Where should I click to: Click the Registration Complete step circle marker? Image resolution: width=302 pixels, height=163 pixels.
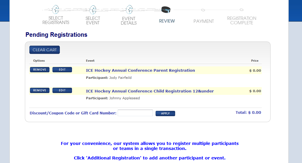tap(242, 10)
